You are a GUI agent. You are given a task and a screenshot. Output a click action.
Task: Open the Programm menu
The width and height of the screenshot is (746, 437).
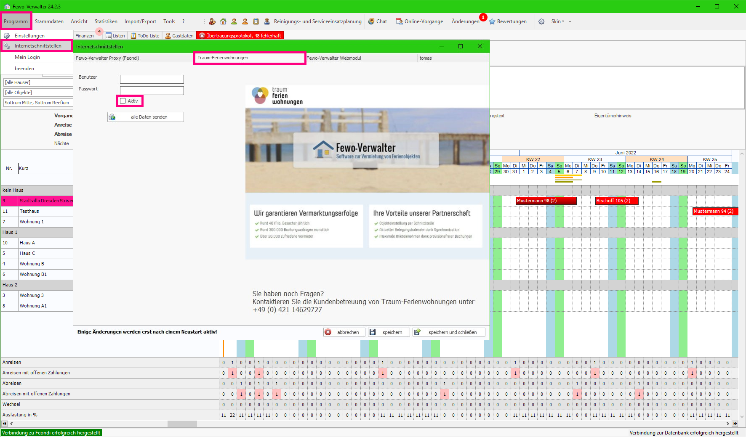(x=16, y=21)
